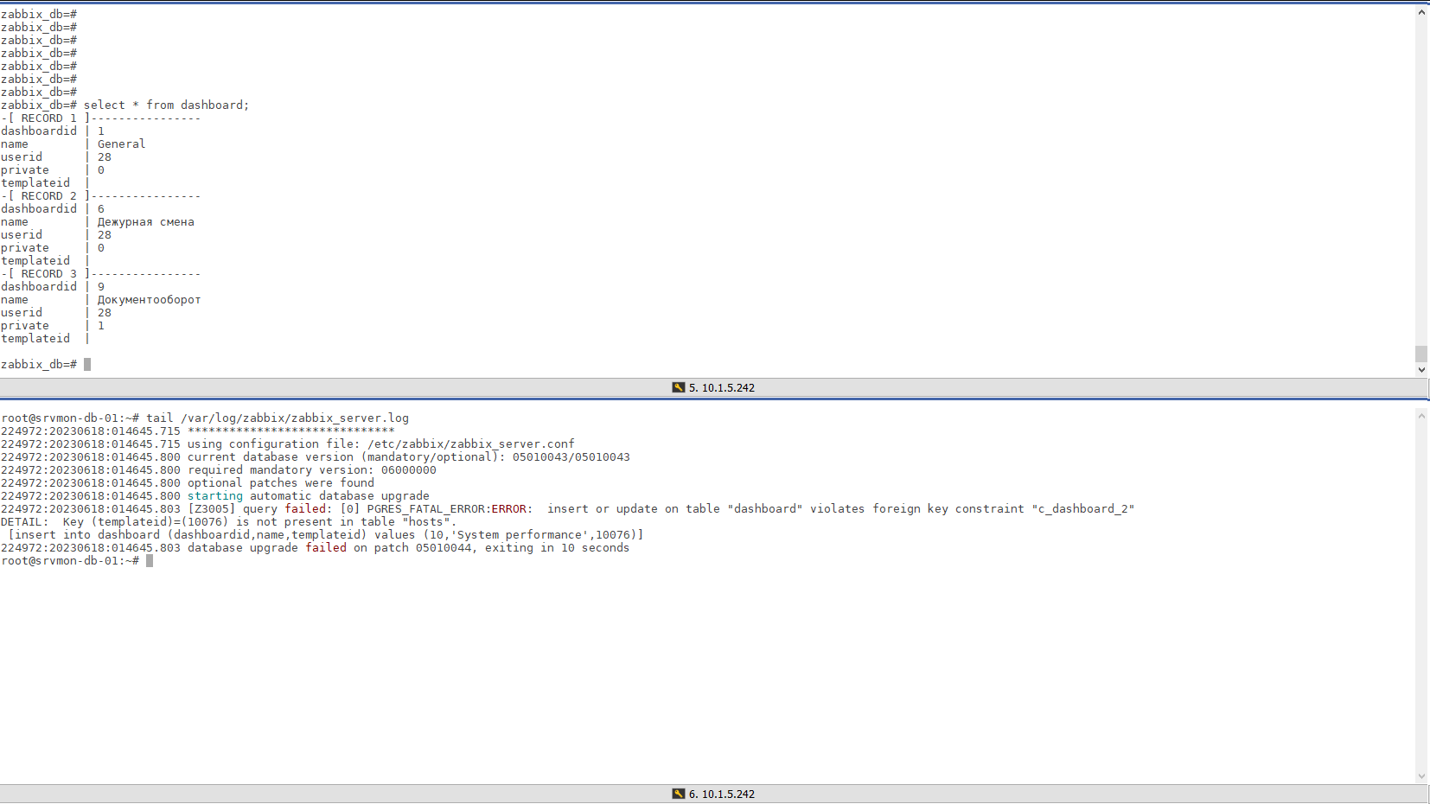Click the bottom pane scroll-down arrow
This screenshot has width=1430, height=804.
(x=1421, y=776)
